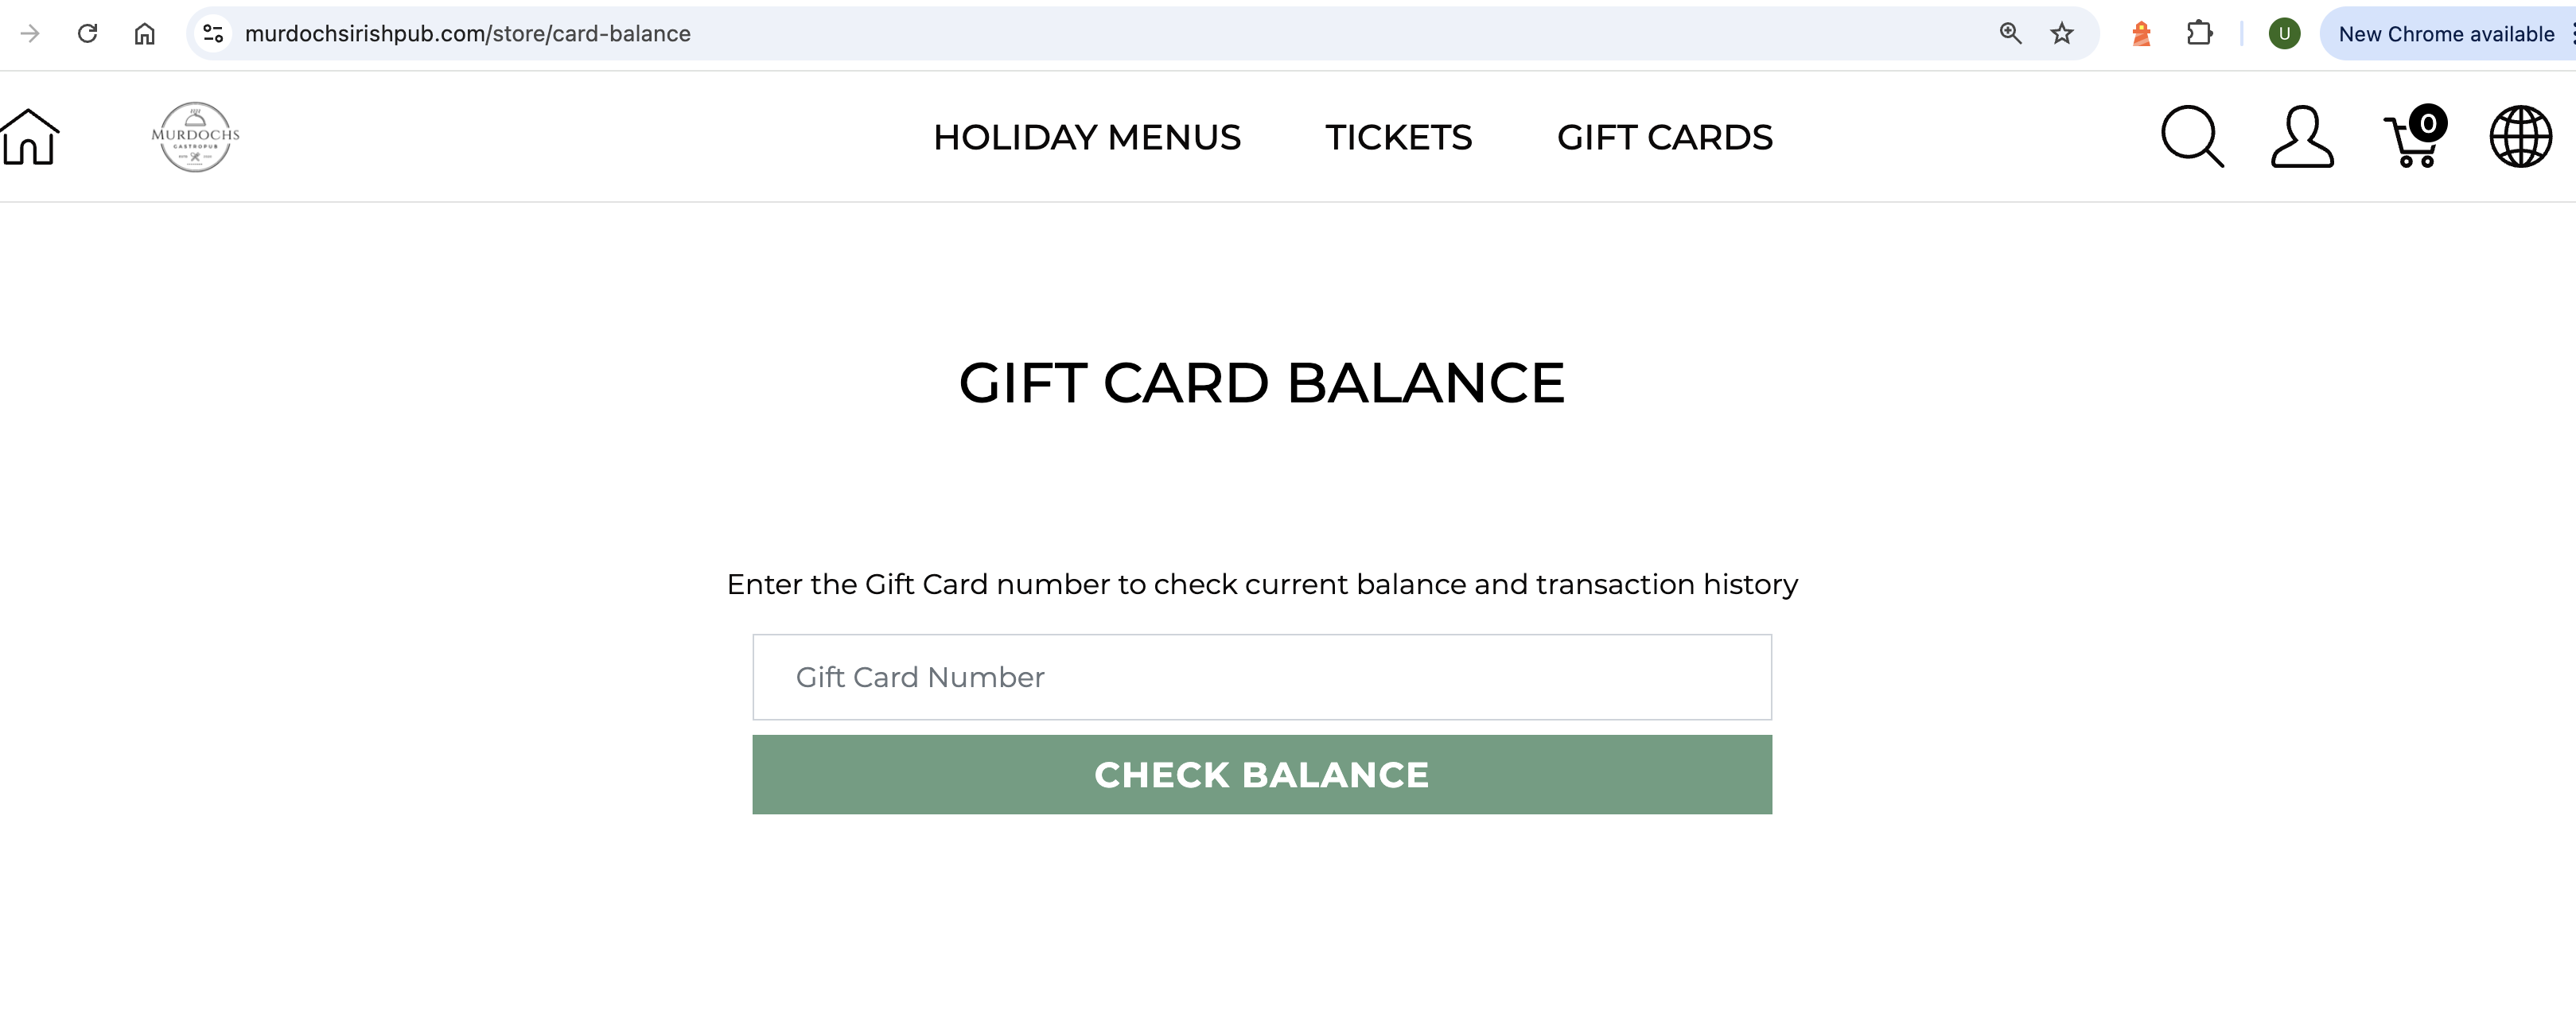Go to the Tickets menu item
This screenshot has height=1010, width=2576.
pos(1398,137)
